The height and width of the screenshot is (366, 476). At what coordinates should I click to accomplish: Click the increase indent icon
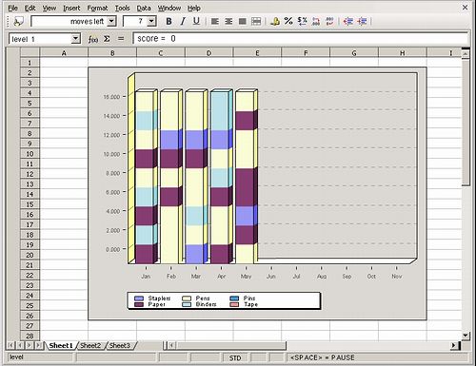coord(362,21)
